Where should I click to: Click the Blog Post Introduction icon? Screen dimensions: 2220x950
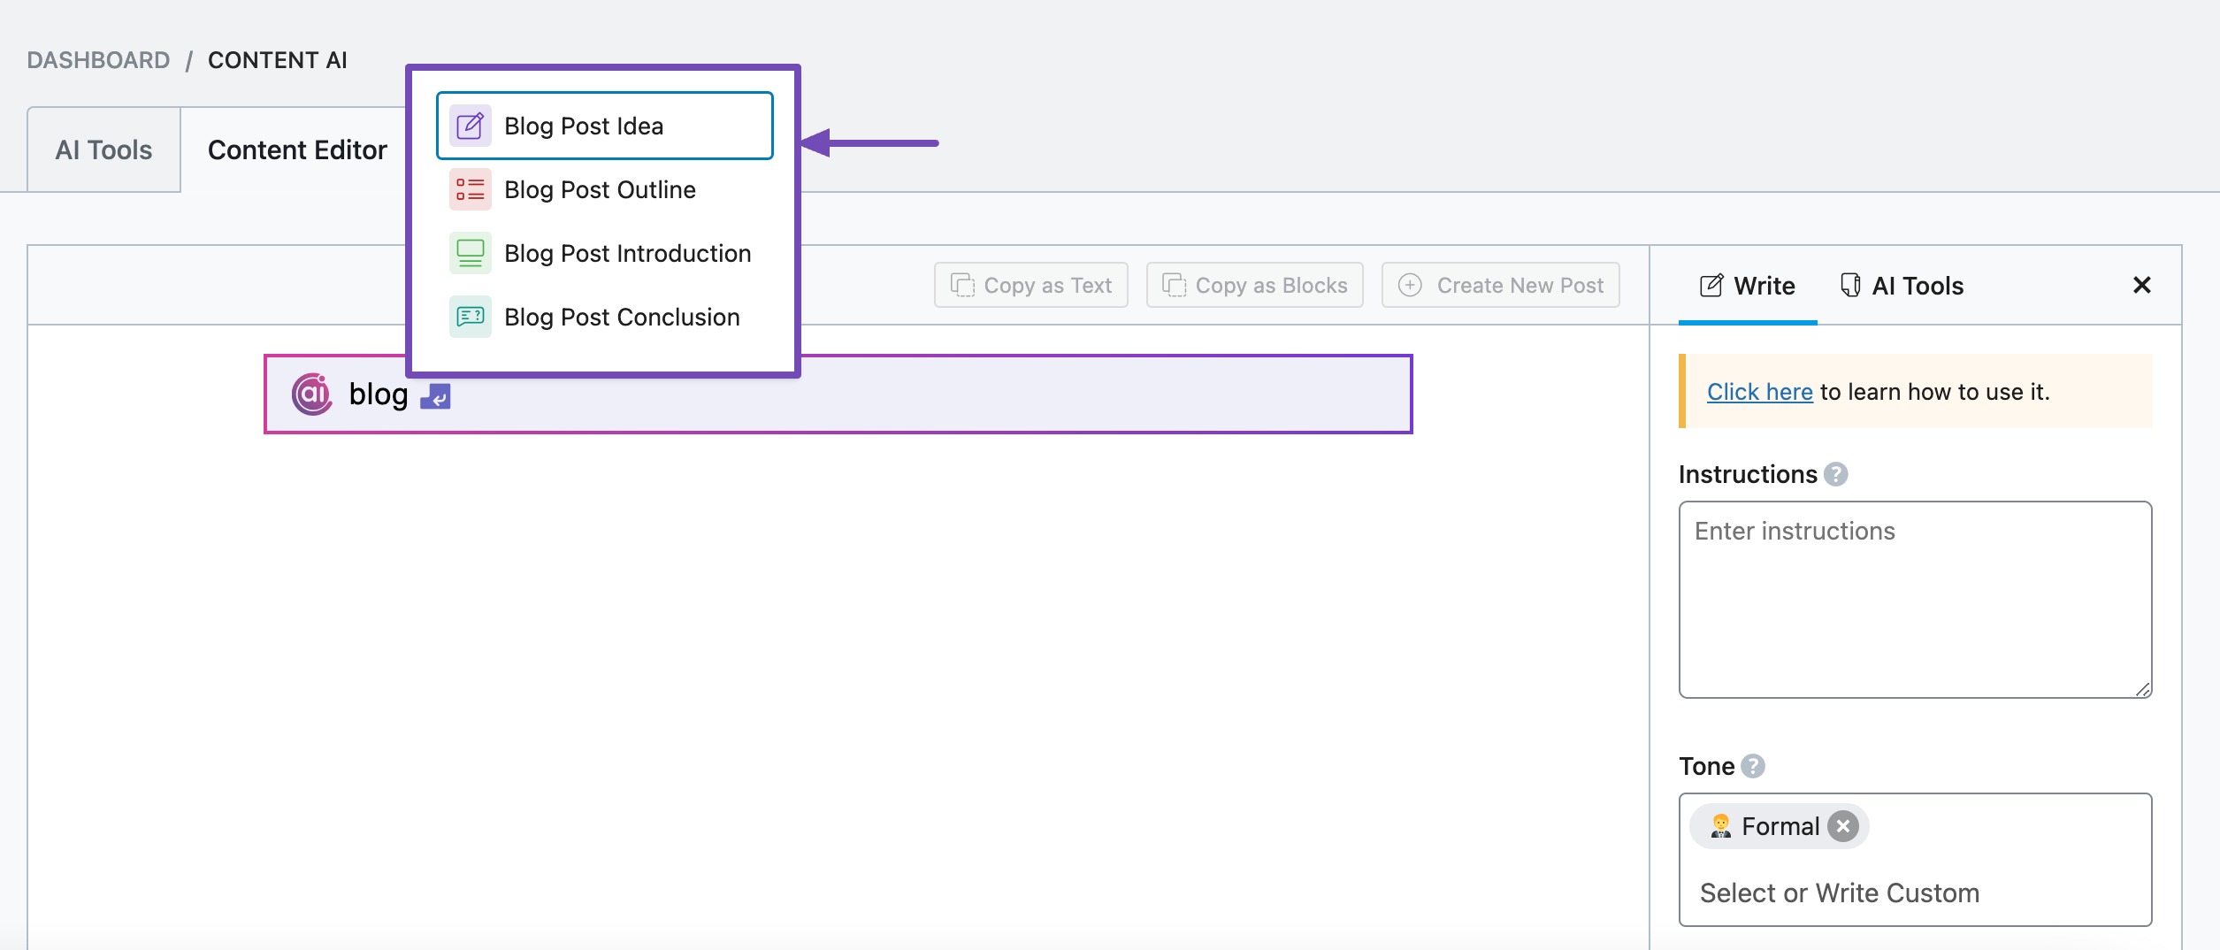[x=470, y=253]
